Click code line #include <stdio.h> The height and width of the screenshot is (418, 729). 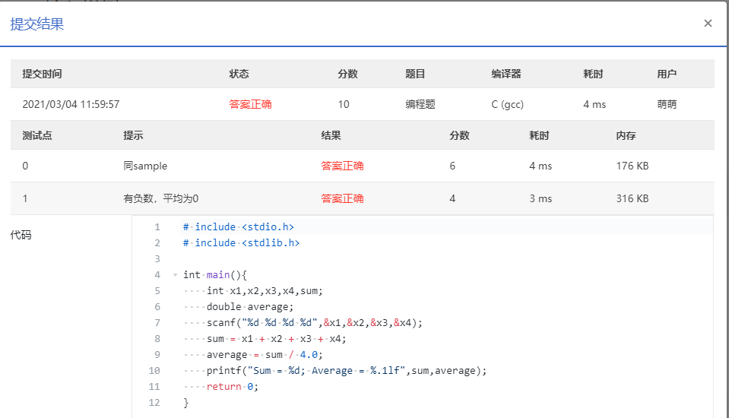tap(239, 227)
